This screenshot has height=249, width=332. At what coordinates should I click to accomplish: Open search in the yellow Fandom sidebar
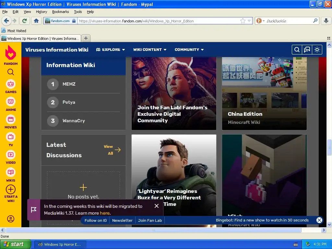click(11, 72)
